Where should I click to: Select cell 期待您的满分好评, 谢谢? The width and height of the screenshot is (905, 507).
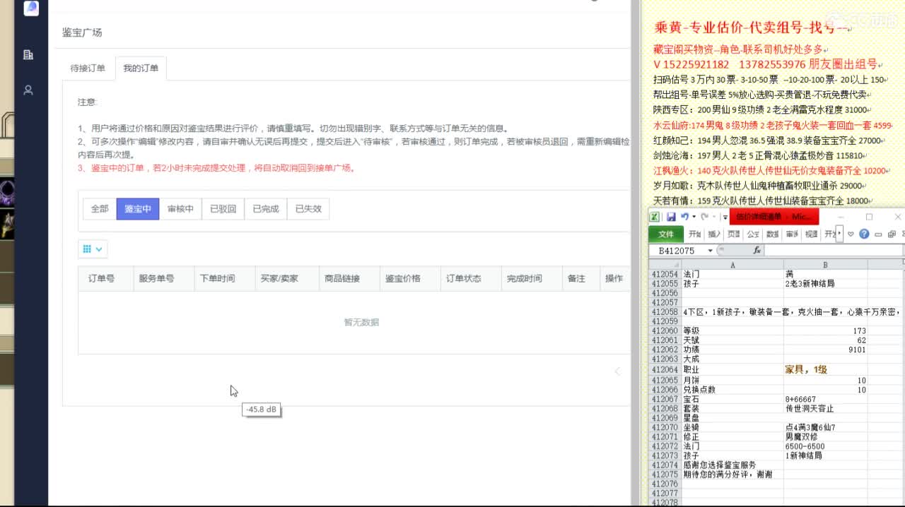click(732, 475)
